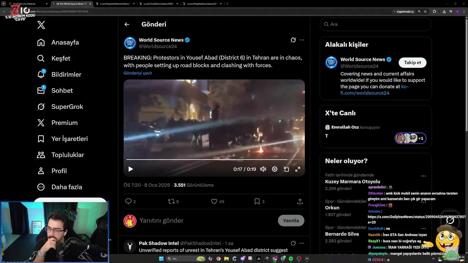468x263 pixels.
Task: Click the back arrow next to Gönderi
Action: point(127,24)
